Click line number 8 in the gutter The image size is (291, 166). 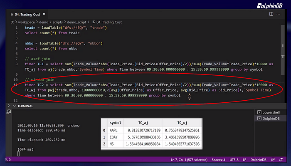click(x=17, y=64)
